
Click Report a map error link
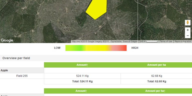(x=183, y=41)
